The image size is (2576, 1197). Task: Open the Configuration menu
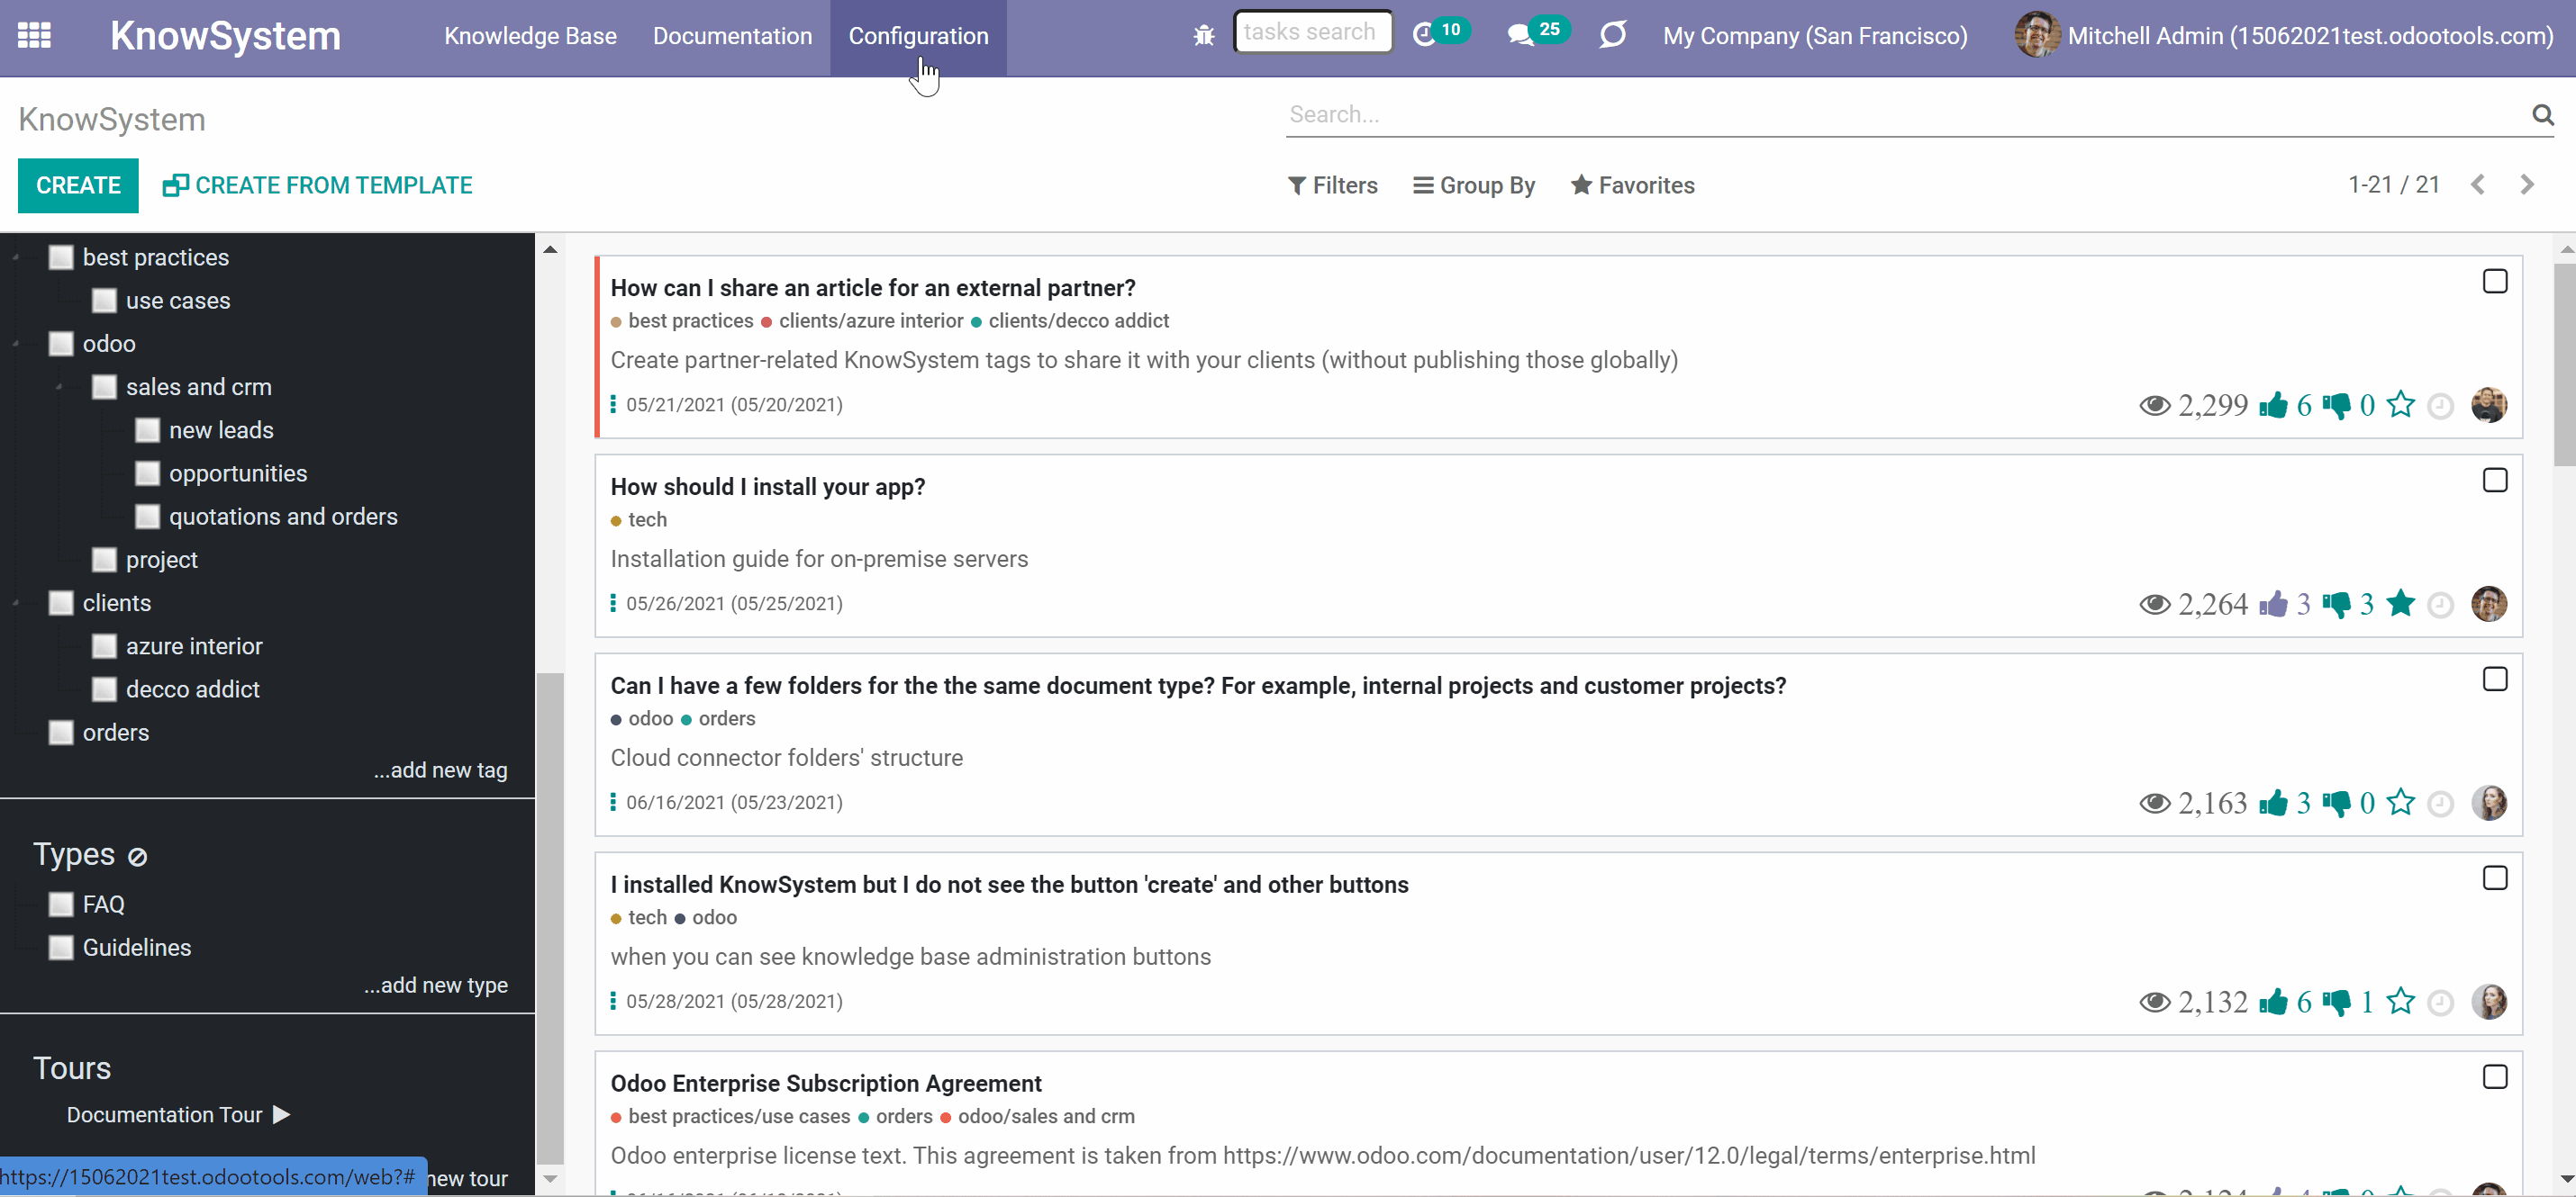pos(918,36)
